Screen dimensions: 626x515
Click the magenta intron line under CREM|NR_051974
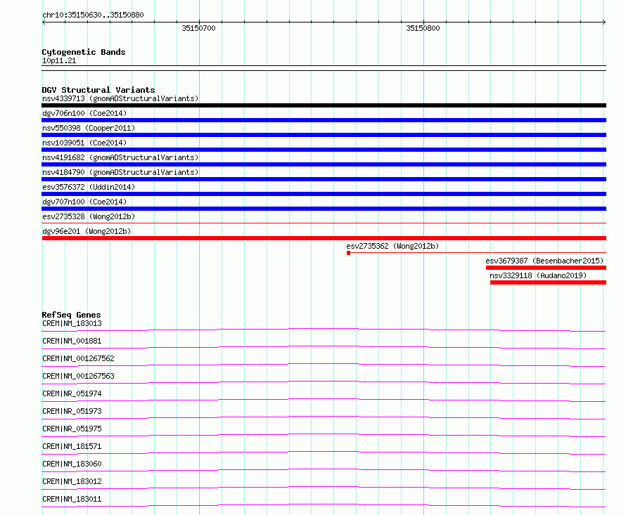324,399
